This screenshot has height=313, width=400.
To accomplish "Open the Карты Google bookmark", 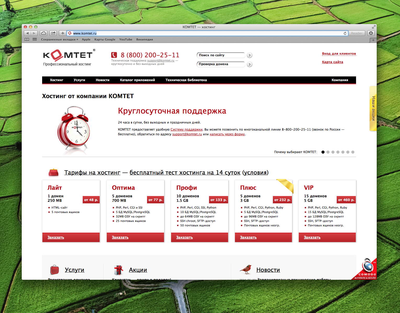I will 105,40.
